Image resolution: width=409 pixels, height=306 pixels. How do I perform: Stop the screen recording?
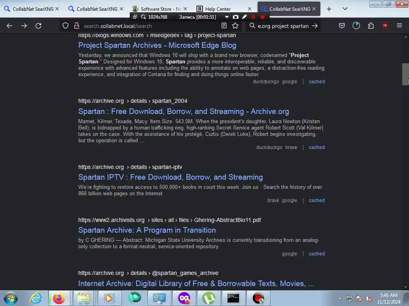[263, 17]
